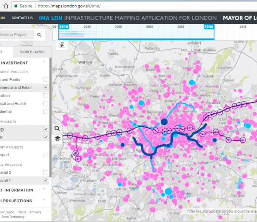This screenshot has width=257, height=222.
Task: Open Contact Us in the header
Action: tap(22, 18)
